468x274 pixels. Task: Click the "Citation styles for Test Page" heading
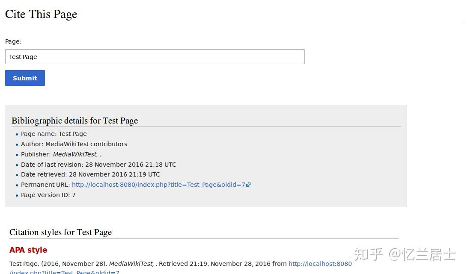coord(60,232)
